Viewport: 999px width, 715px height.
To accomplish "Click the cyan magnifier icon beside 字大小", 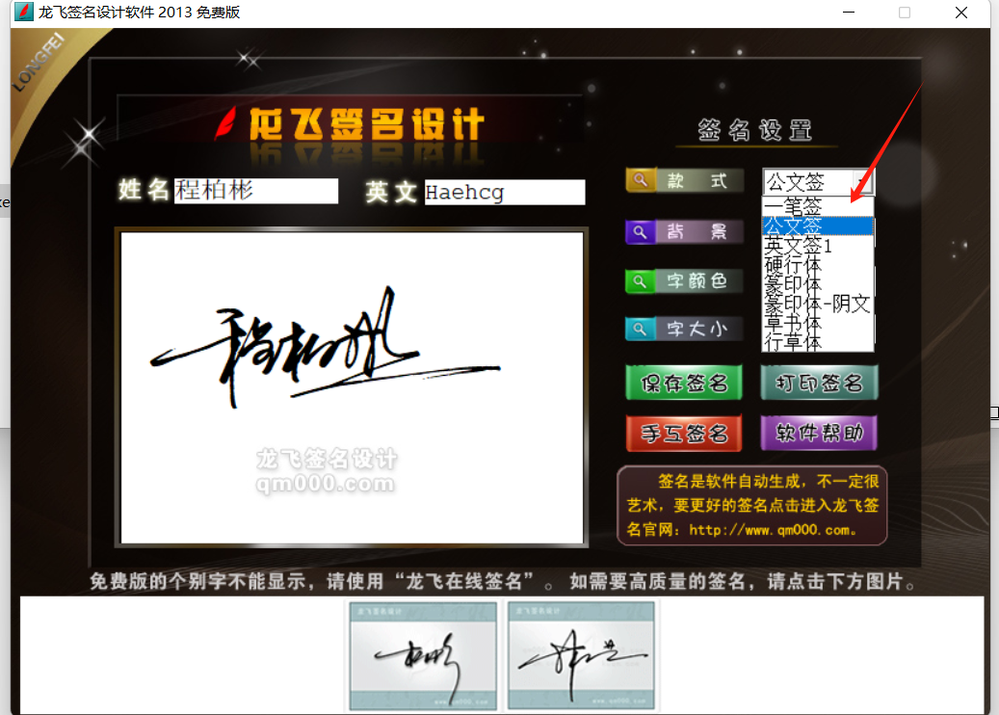I will pyautogui.click(x=640, y=330).
